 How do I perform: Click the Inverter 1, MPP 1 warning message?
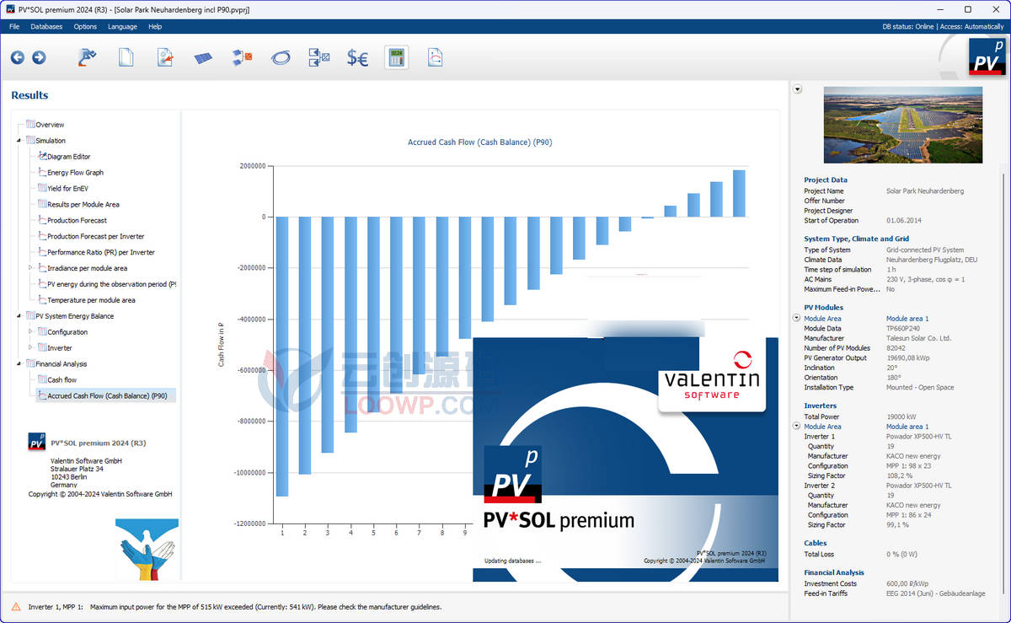point(235,606)
